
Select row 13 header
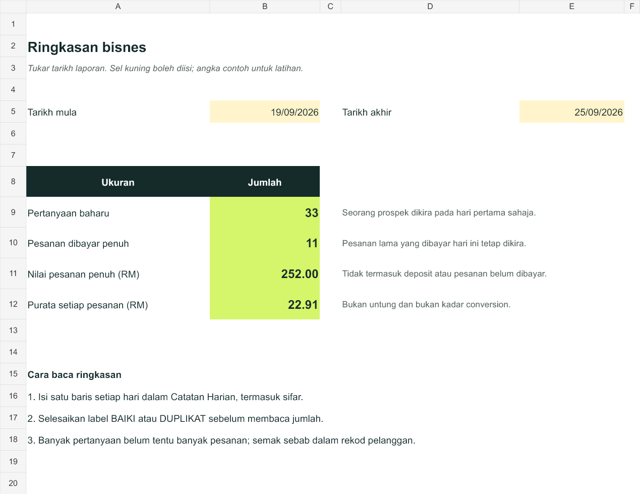point(13,331)
